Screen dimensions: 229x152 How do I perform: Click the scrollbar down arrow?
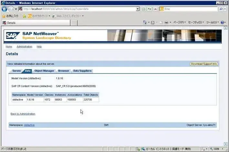click(226, 144)
